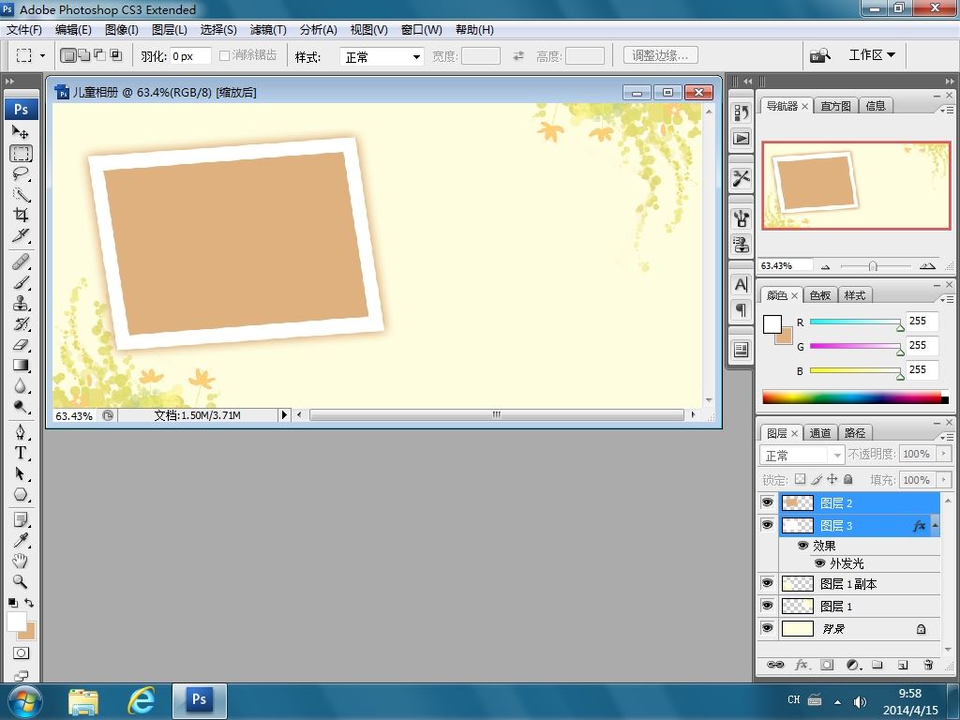This screenshot has height=720, width=960.
Task: Open Adobe Bridge from options bar
Action: (819, 55)
